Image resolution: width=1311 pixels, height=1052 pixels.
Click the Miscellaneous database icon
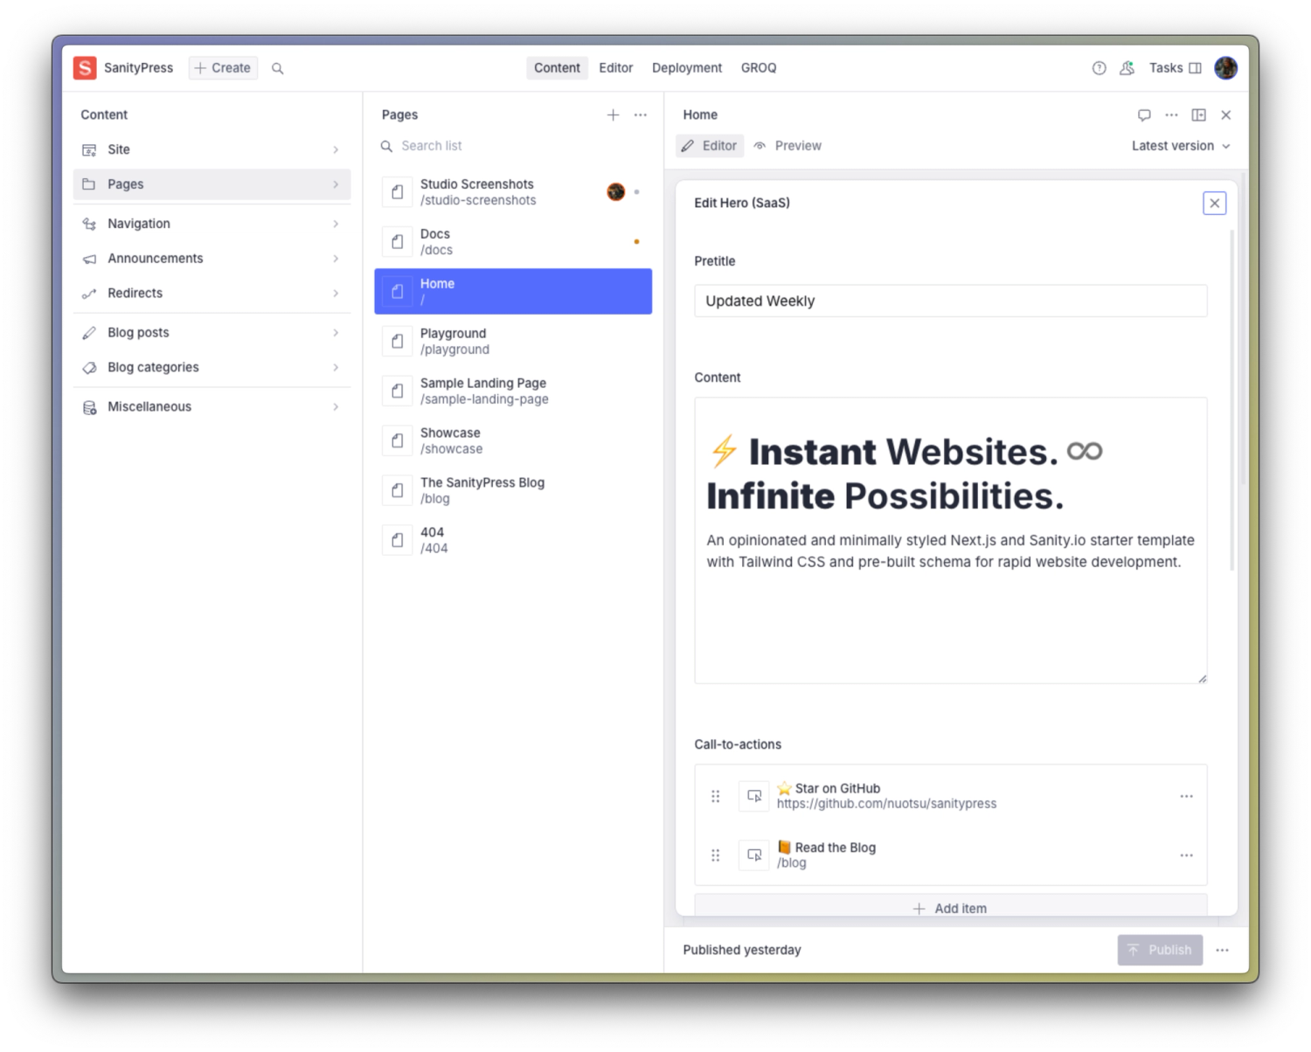pos(89,407)
